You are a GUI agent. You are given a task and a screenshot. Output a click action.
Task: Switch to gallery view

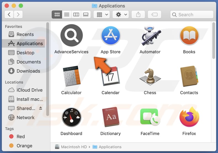[86, 14]
